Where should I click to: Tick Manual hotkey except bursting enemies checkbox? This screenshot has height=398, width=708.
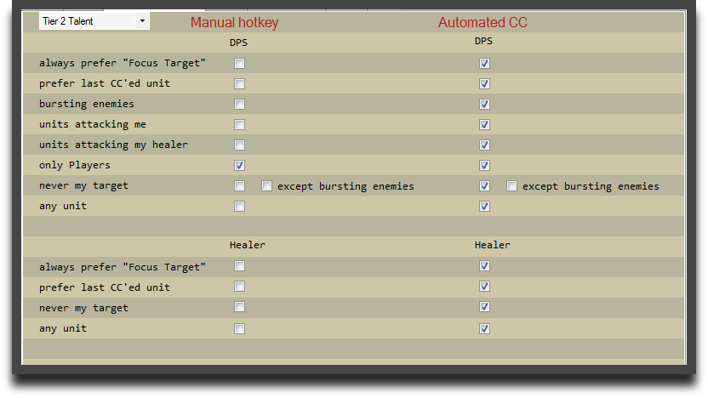pyautogui.click(x=267, y=185)
